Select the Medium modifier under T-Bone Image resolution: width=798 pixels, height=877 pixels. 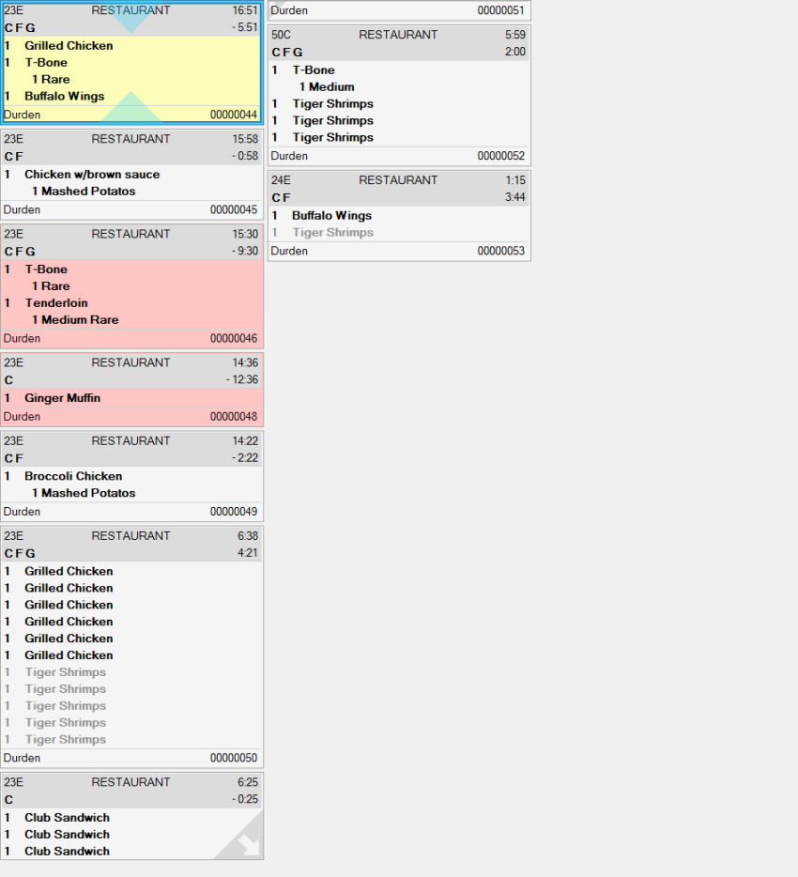coord(399,86)
